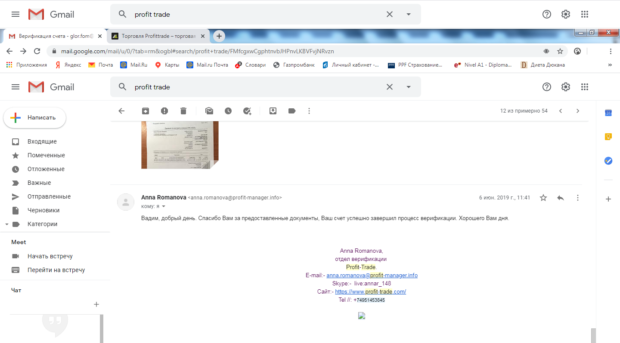The height and width of the screenshot is (343, 620).
Task: Open Google apps grid below bookmarks bar
Action: 584,87
